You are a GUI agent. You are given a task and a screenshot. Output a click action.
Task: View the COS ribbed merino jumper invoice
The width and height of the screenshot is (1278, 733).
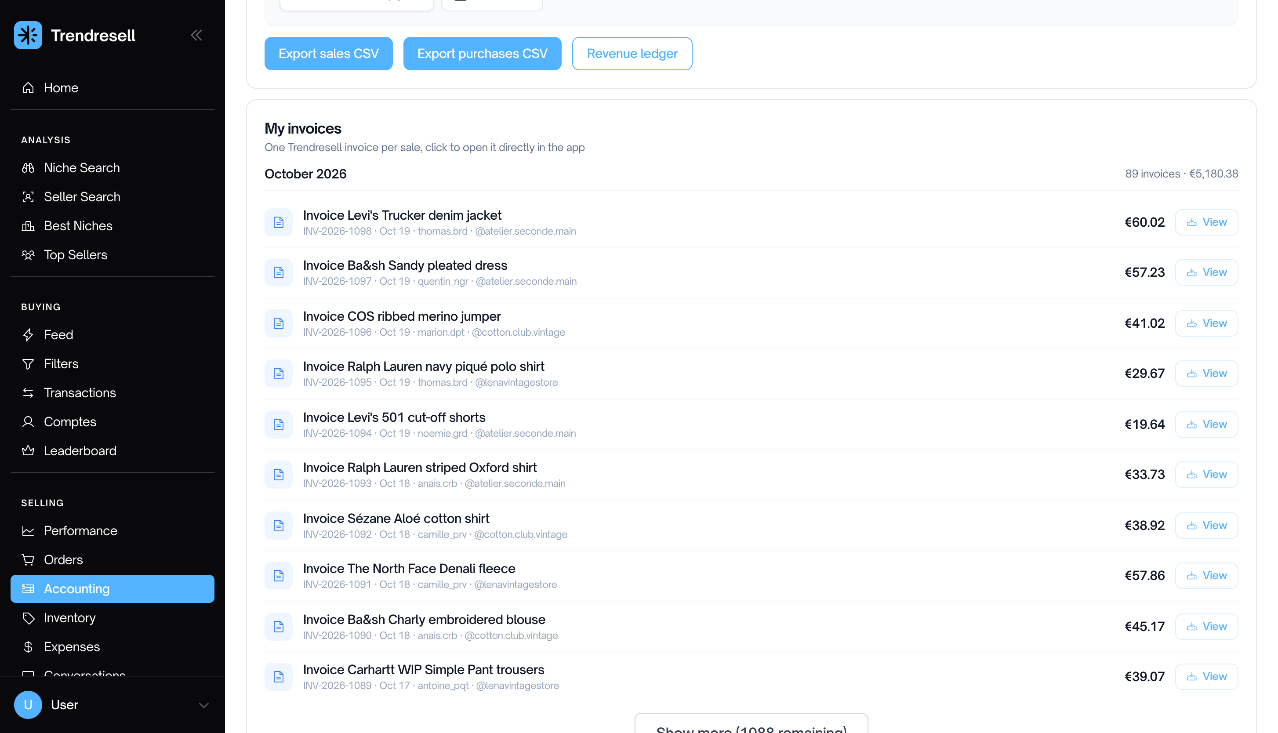(x=1206, y=323)
